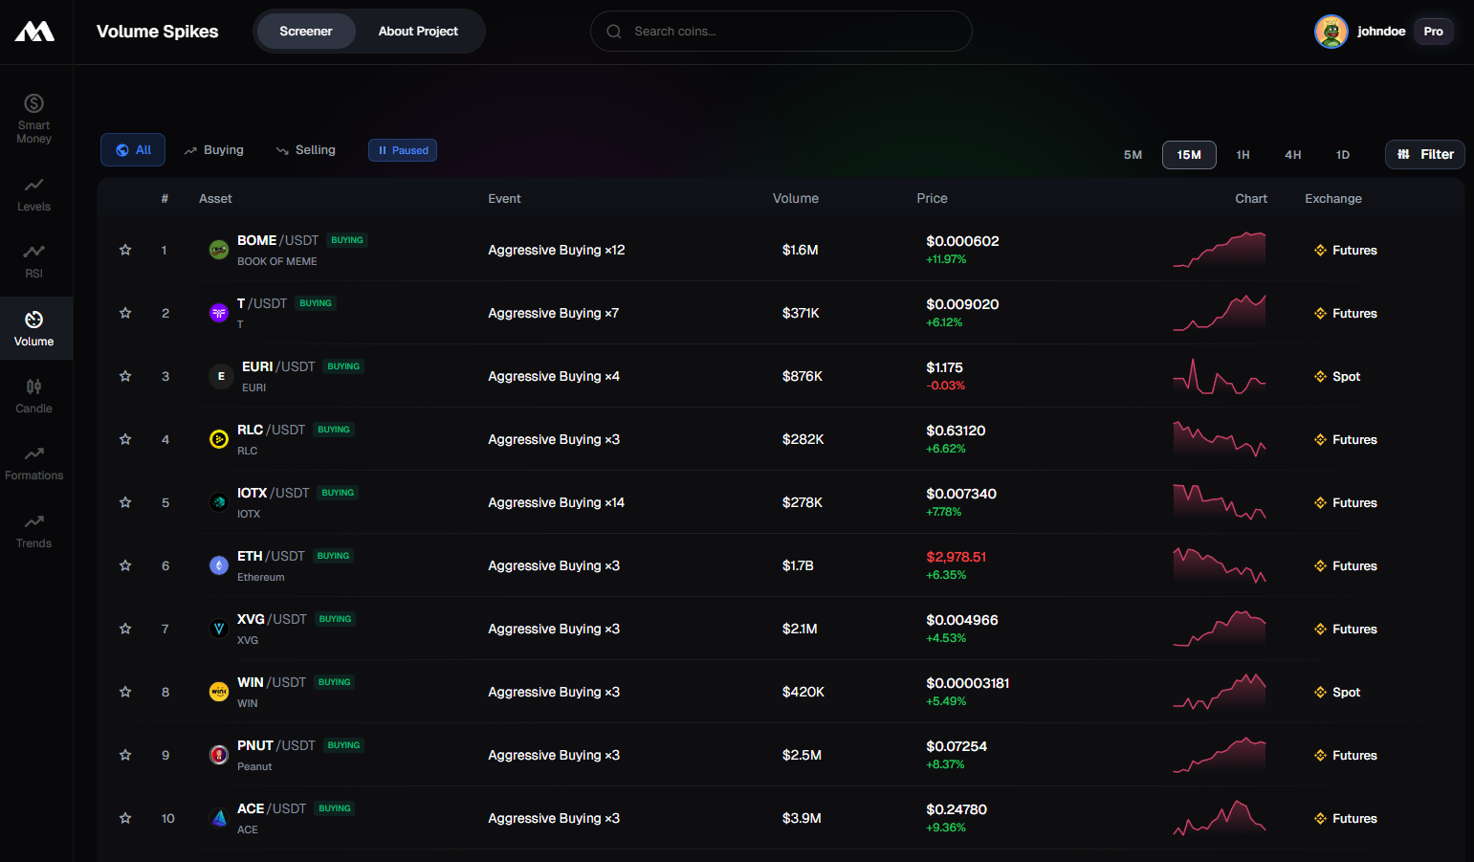Go to the RSI screener icon
Viewport: 1474px width, 862px height.
click(33, 260)
